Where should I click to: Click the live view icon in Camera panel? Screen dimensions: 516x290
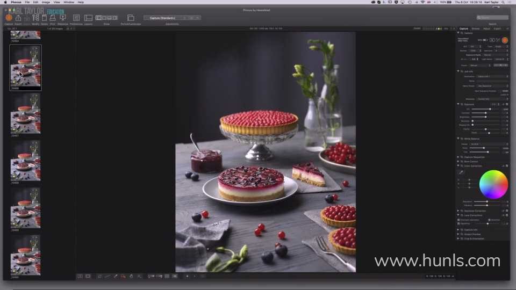pyautogui.click(x=492, y=40)
